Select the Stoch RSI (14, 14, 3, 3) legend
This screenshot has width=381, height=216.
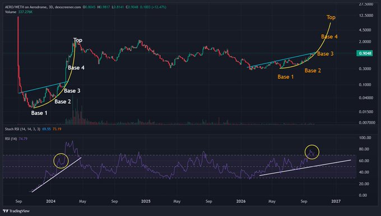click(22, 129)
